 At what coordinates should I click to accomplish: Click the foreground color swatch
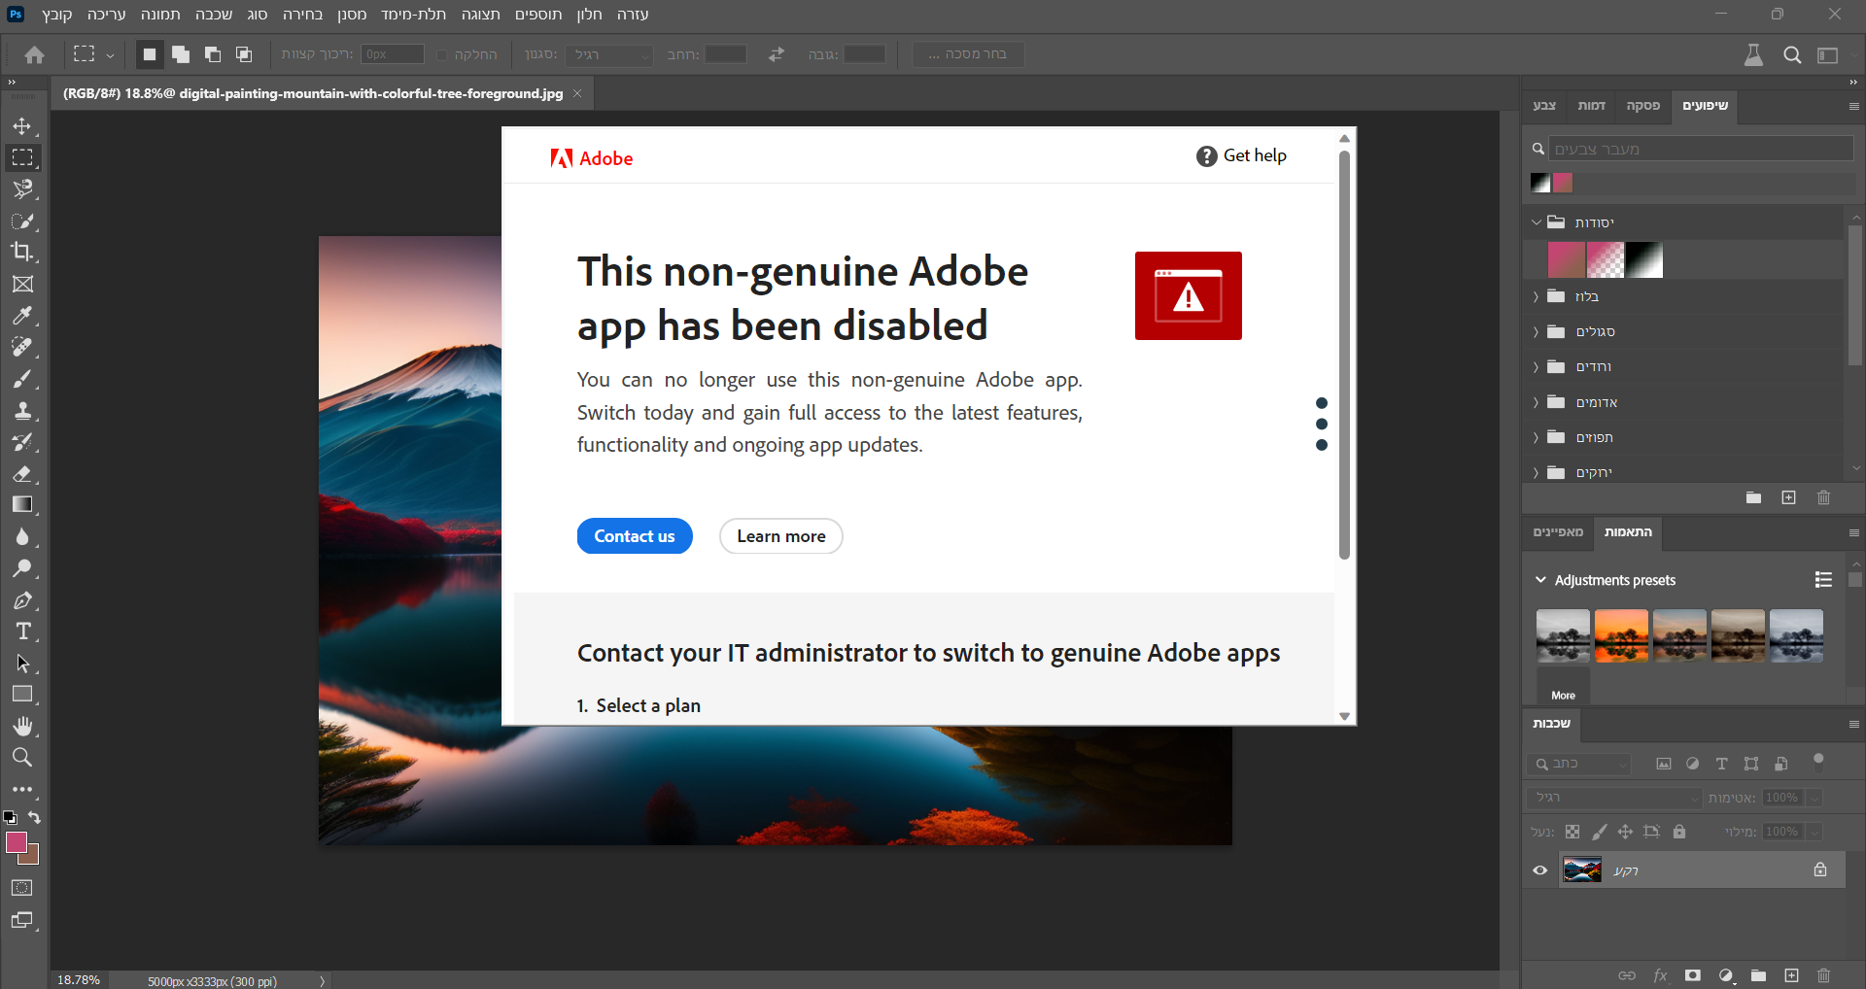pos(17,842)
